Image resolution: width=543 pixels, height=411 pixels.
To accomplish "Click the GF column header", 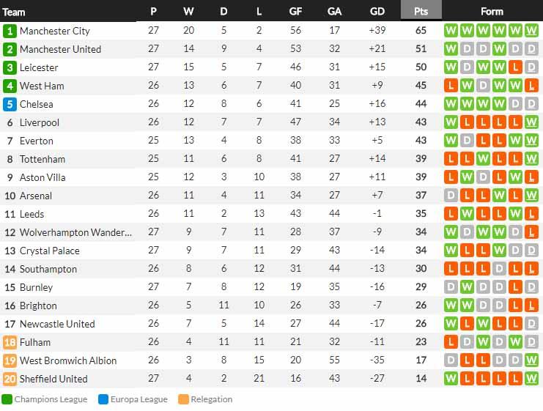I will [295, 11].
